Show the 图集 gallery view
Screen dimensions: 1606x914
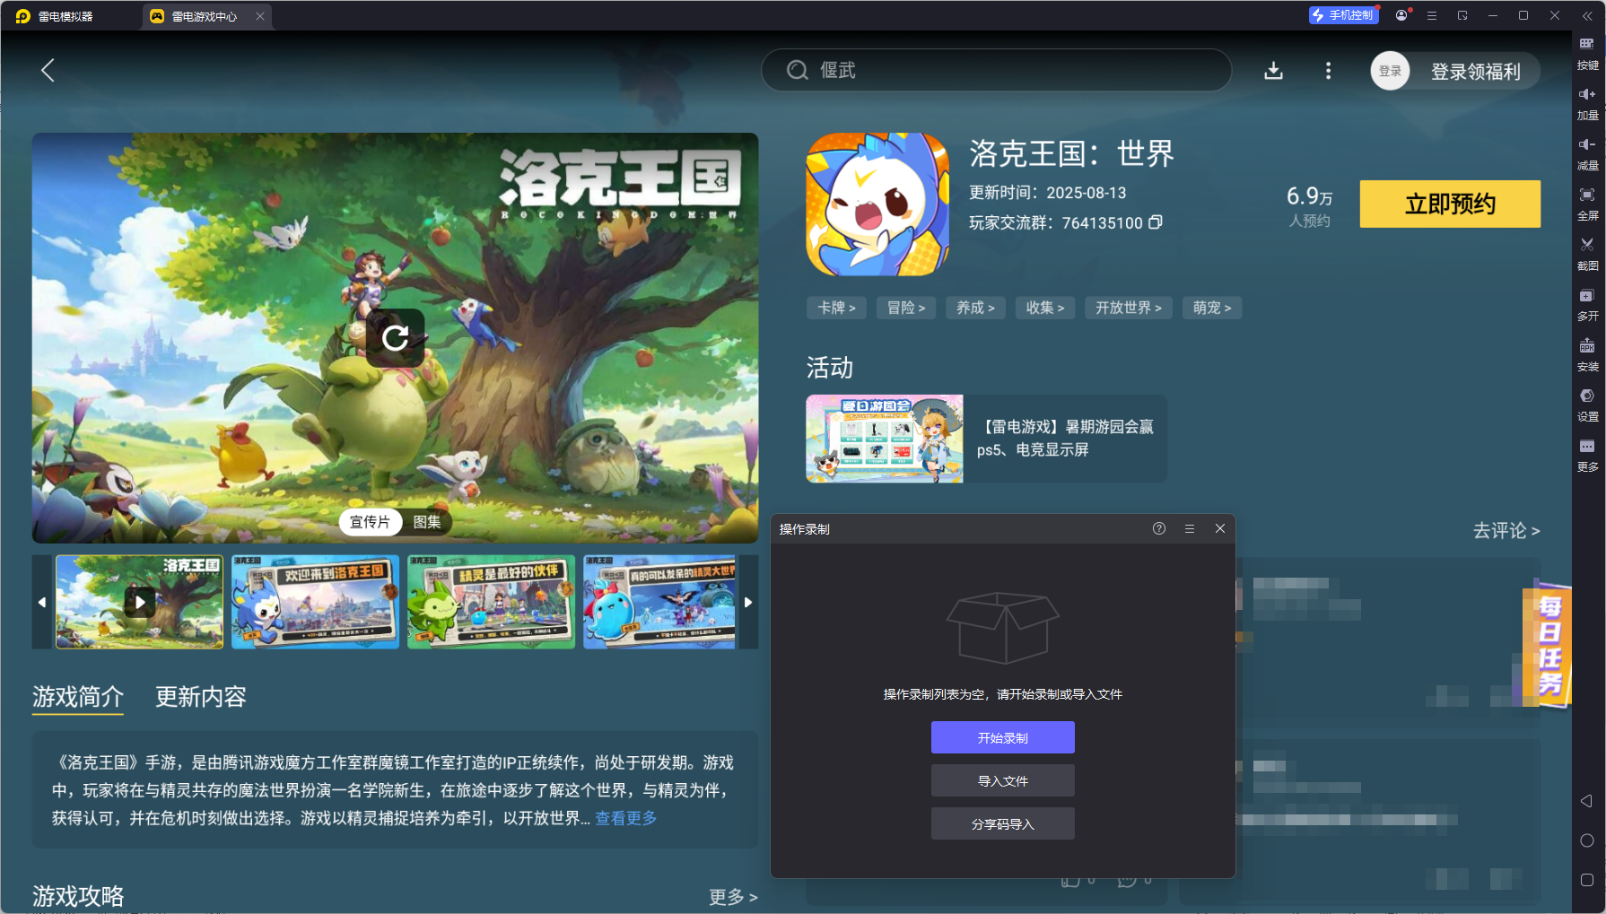pos(427,522)
